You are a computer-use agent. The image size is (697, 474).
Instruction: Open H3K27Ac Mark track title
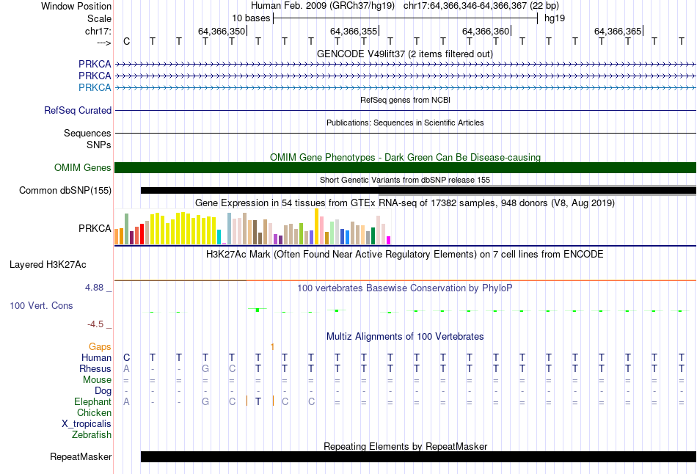[x=405, y=255]
